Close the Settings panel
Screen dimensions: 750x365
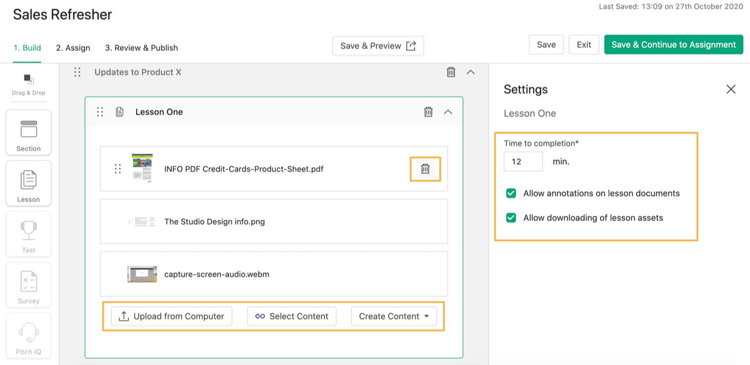pyautogui.click(x=731, y=89)
